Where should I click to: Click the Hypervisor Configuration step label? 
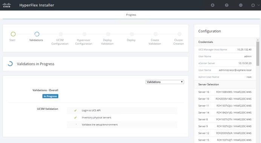tap(84, 42)
